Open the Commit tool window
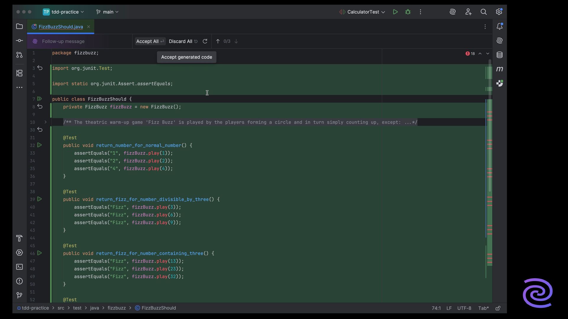 19,41
